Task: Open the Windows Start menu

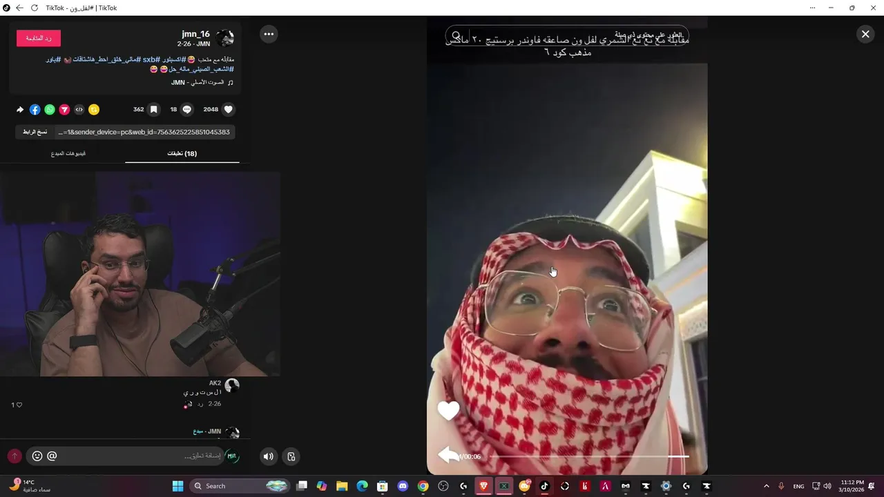Action: click(x=177, y=486)
